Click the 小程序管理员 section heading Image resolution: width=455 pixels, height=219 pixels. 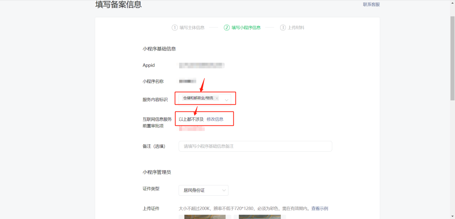[157, 172]
